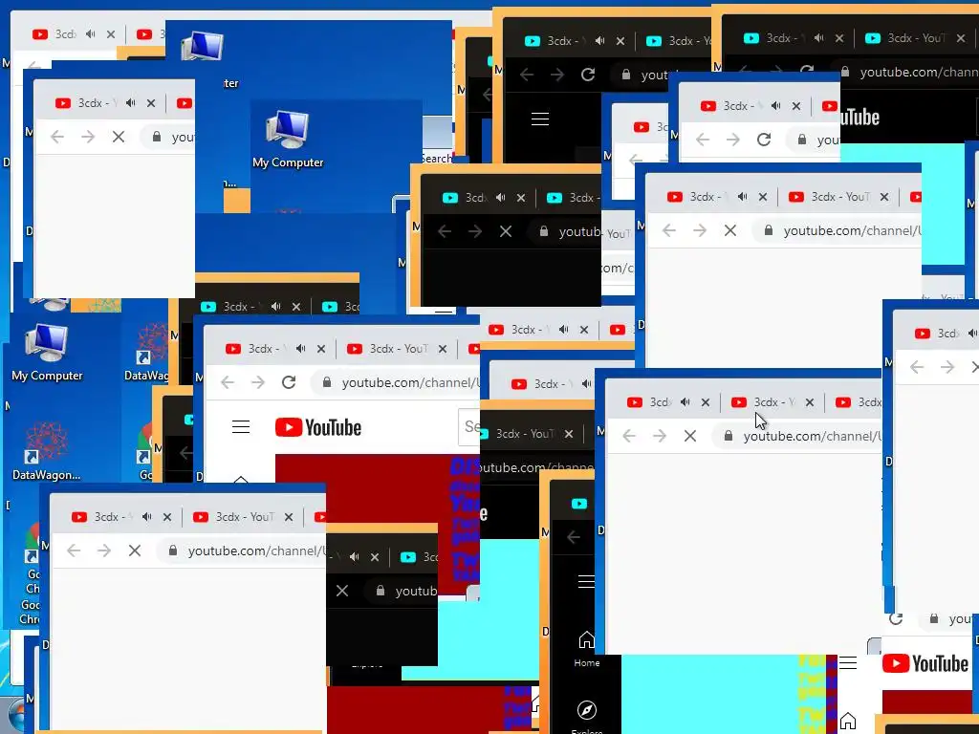Go forward in window under the mouse cursor
The height and width of the screenshot is (734, 979).
tap(660, 436)
